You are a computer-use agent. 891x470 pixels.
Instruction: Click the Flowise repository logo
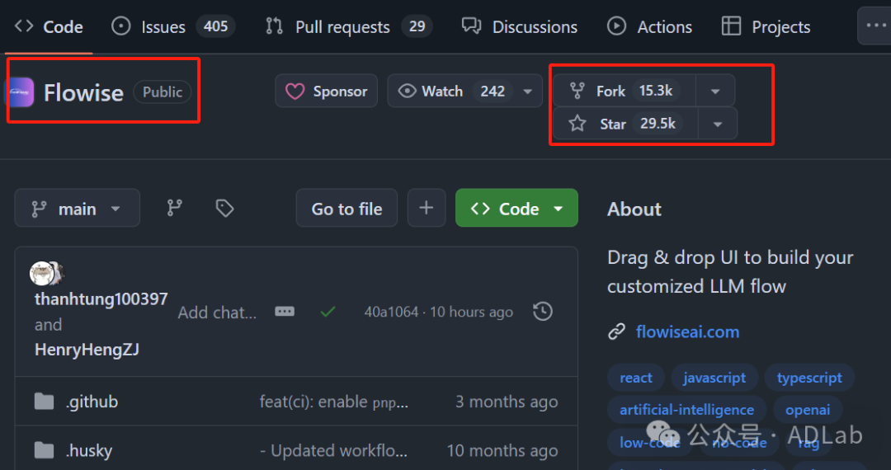tap(21, 92)
